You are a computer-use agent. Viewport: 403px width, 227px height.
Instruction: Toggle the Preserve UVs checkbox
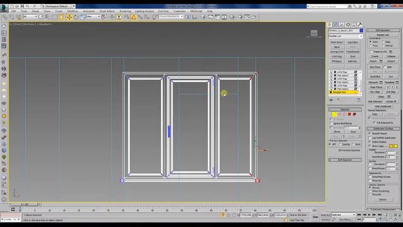coord(371,52)
